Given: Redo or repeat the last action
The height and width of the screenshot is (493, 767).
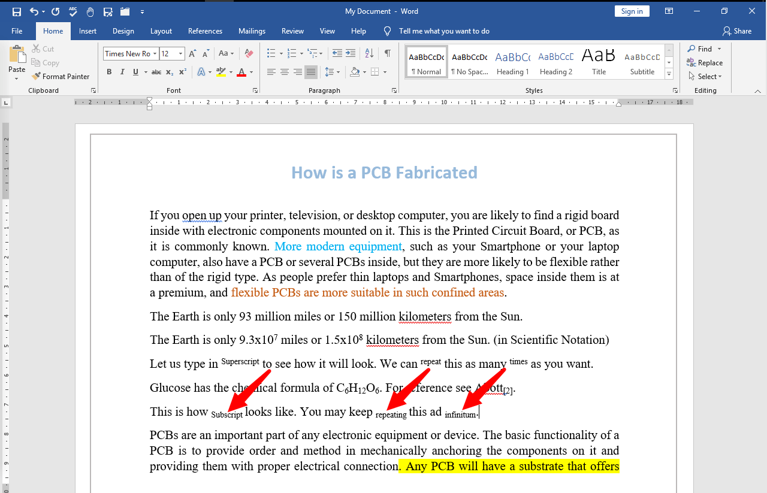Looking at the screenshot, I should click(x=56, y=11).
